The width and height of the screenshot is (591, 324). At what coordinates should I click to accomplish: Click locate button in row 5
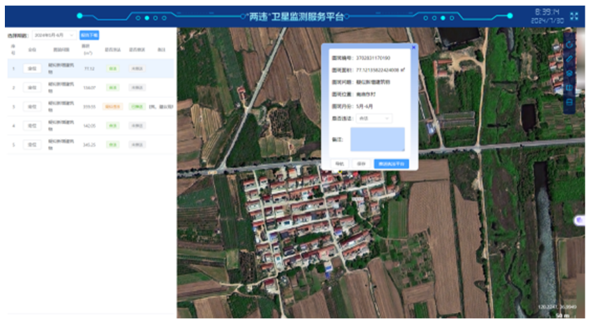(32, 145)
